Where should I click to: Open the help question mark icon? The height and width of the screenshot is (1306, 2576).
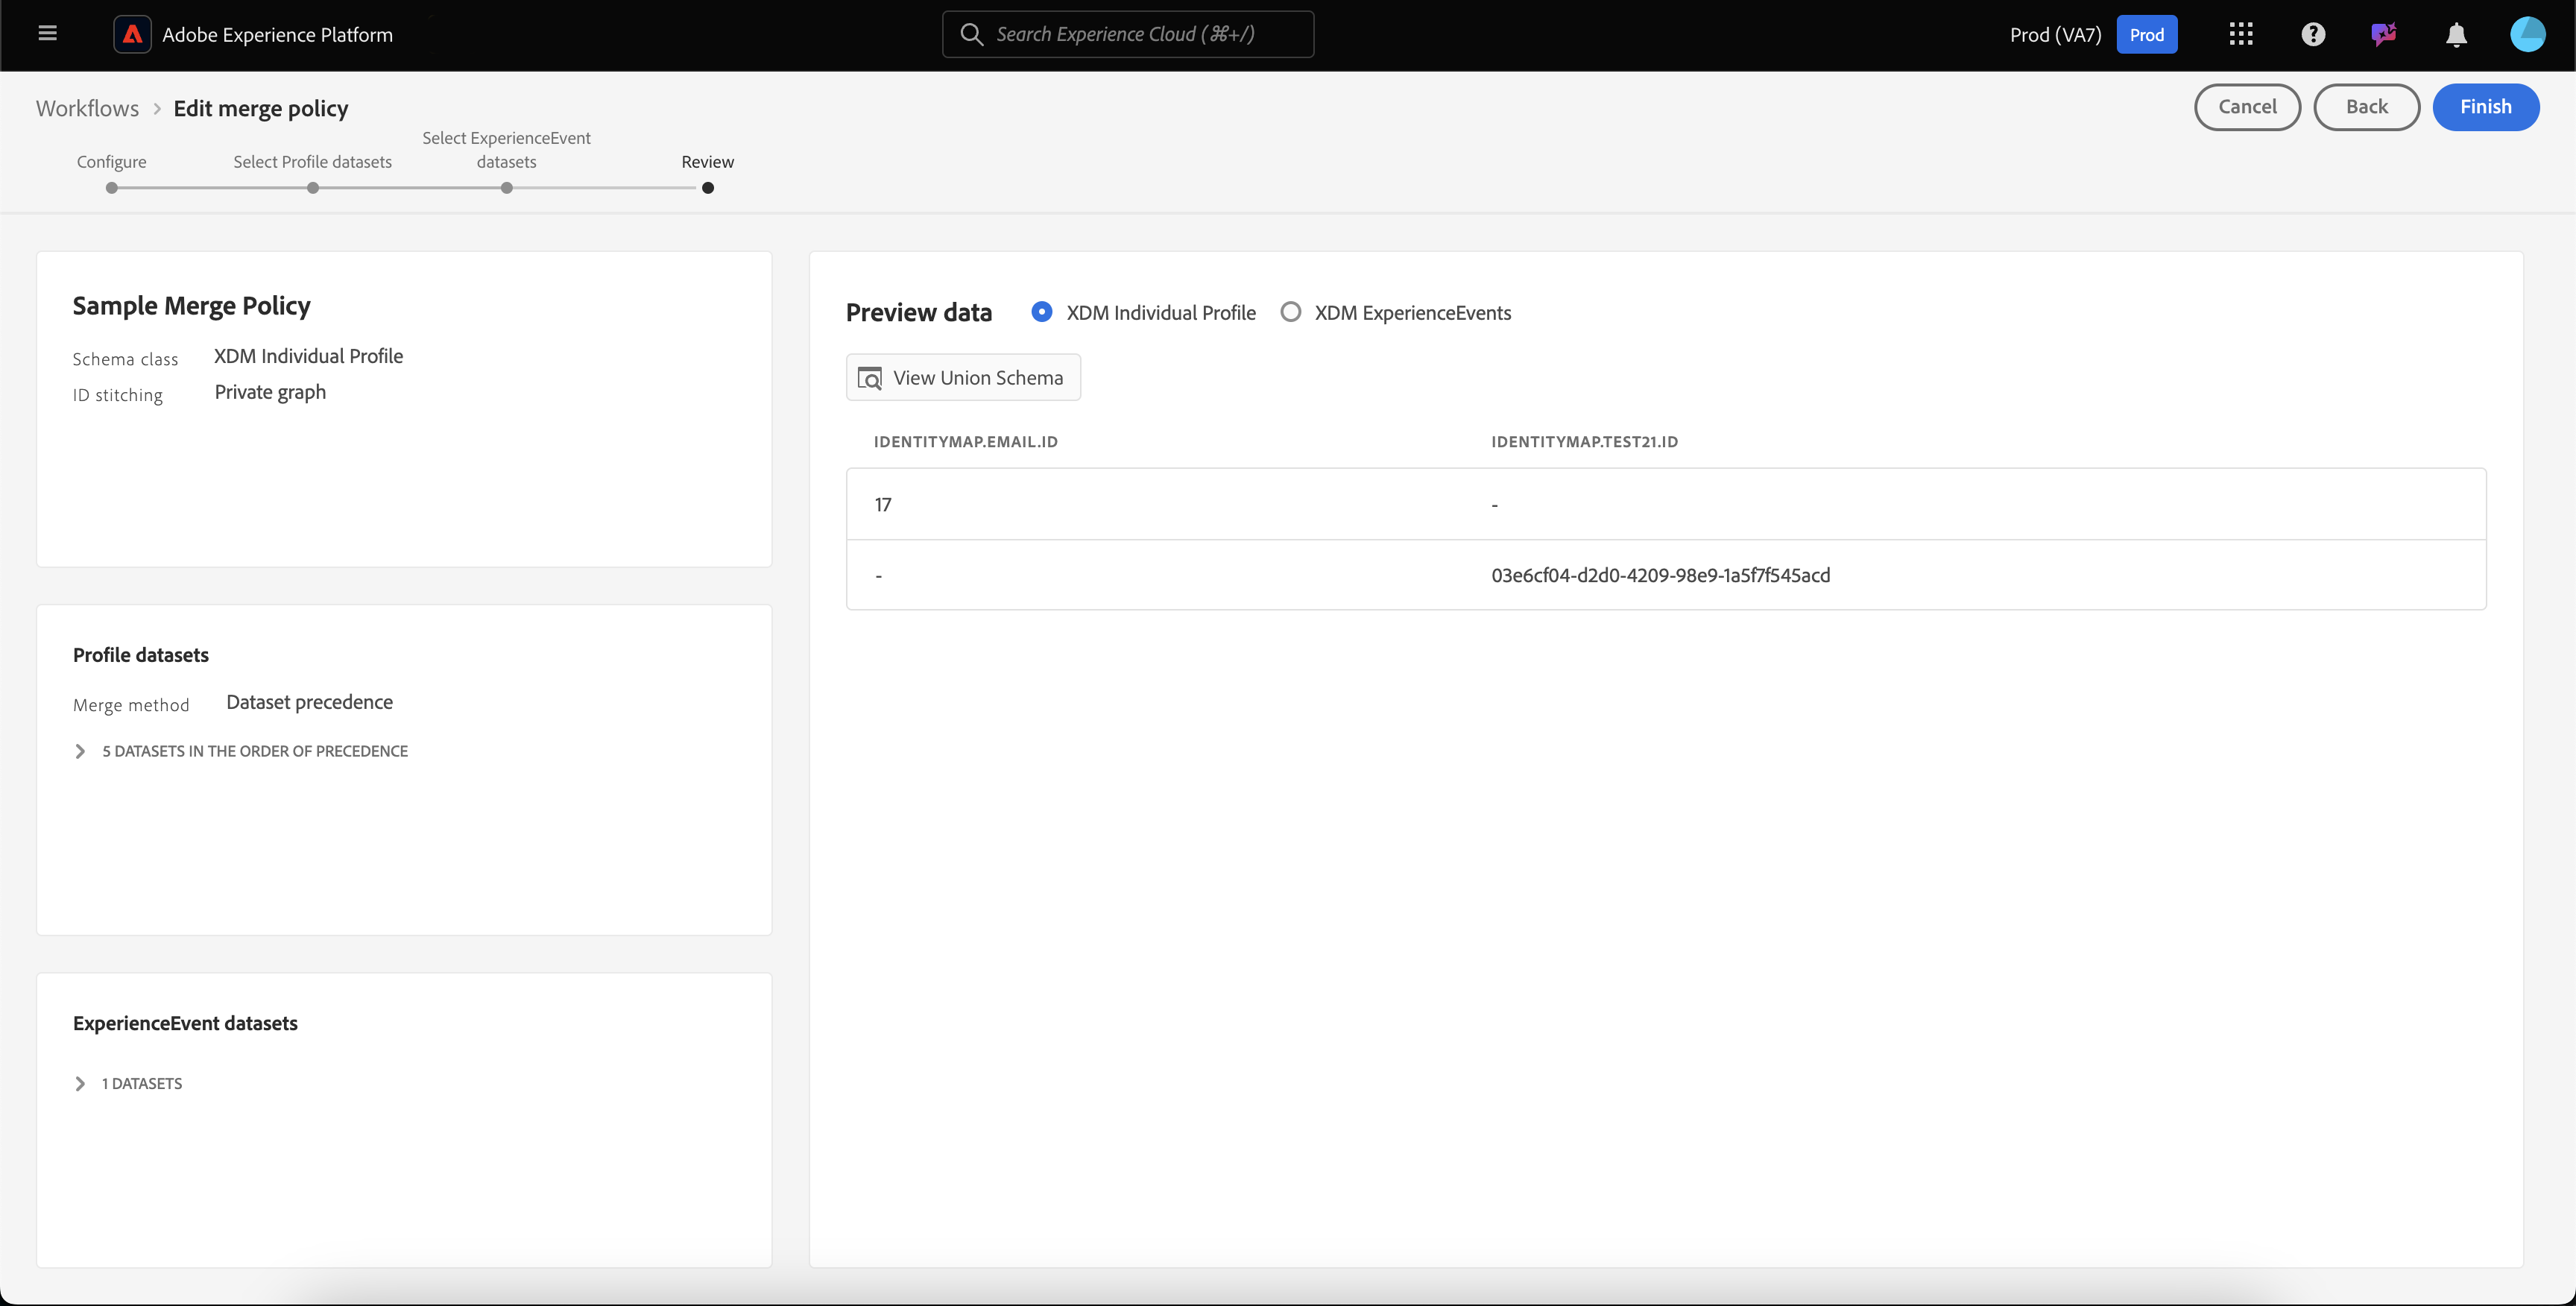coord(2312,34)
